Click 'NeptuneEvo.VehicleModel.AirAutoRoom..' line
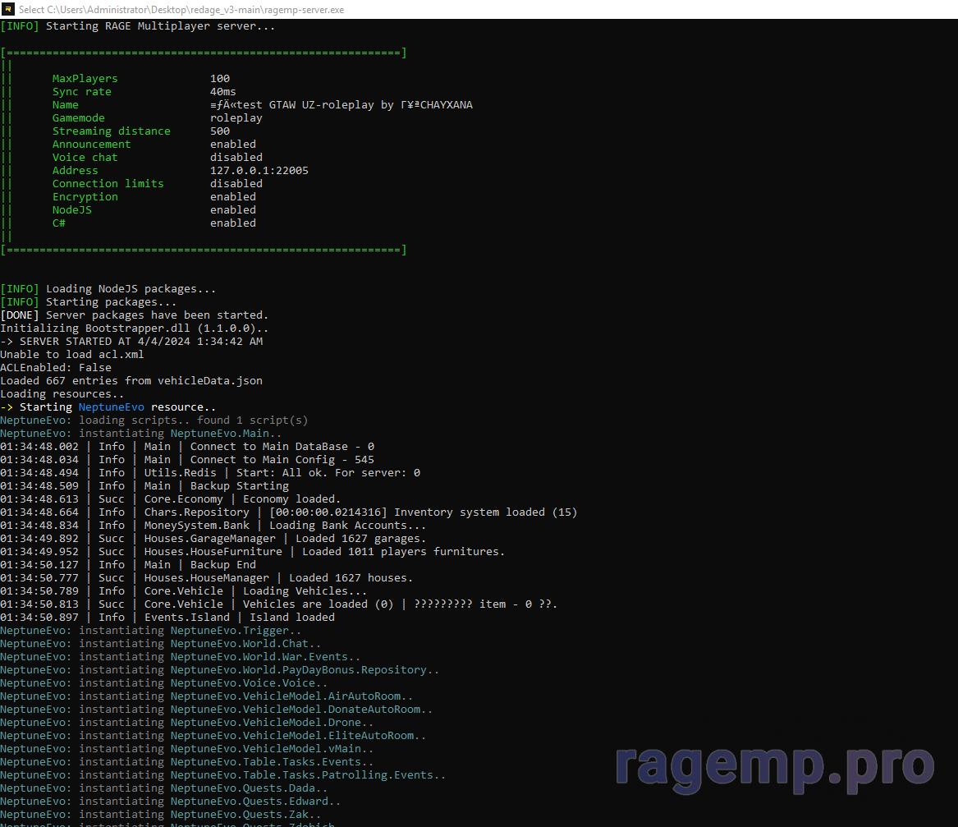958x827 pixels. [207, 696]
